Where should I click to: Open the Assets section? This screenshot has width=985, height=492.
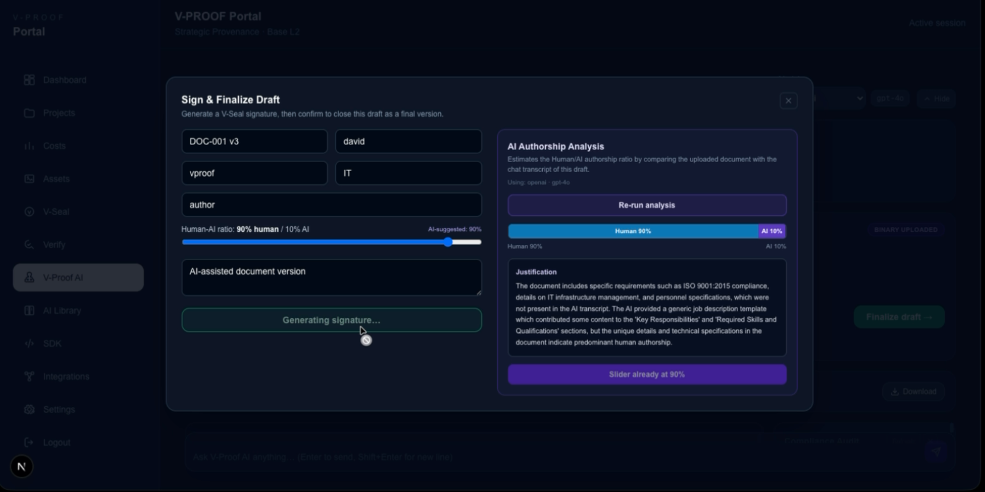(78, 179)
